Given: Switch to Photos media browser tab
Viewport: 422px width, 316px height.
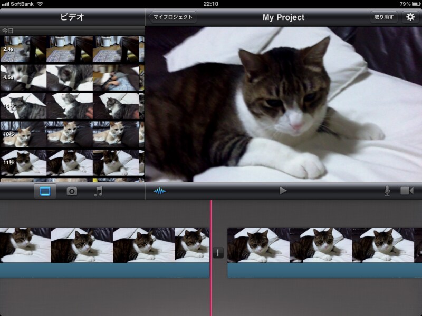Looking at the screenshot, I should click(72, 191).
